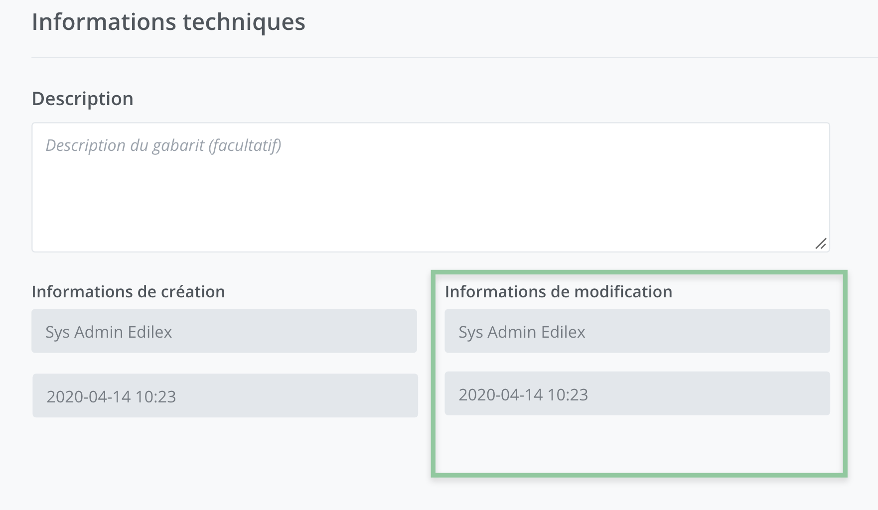Click the word 'techniques' in the heading
878x510 pixels.
[x=244, y=22]
